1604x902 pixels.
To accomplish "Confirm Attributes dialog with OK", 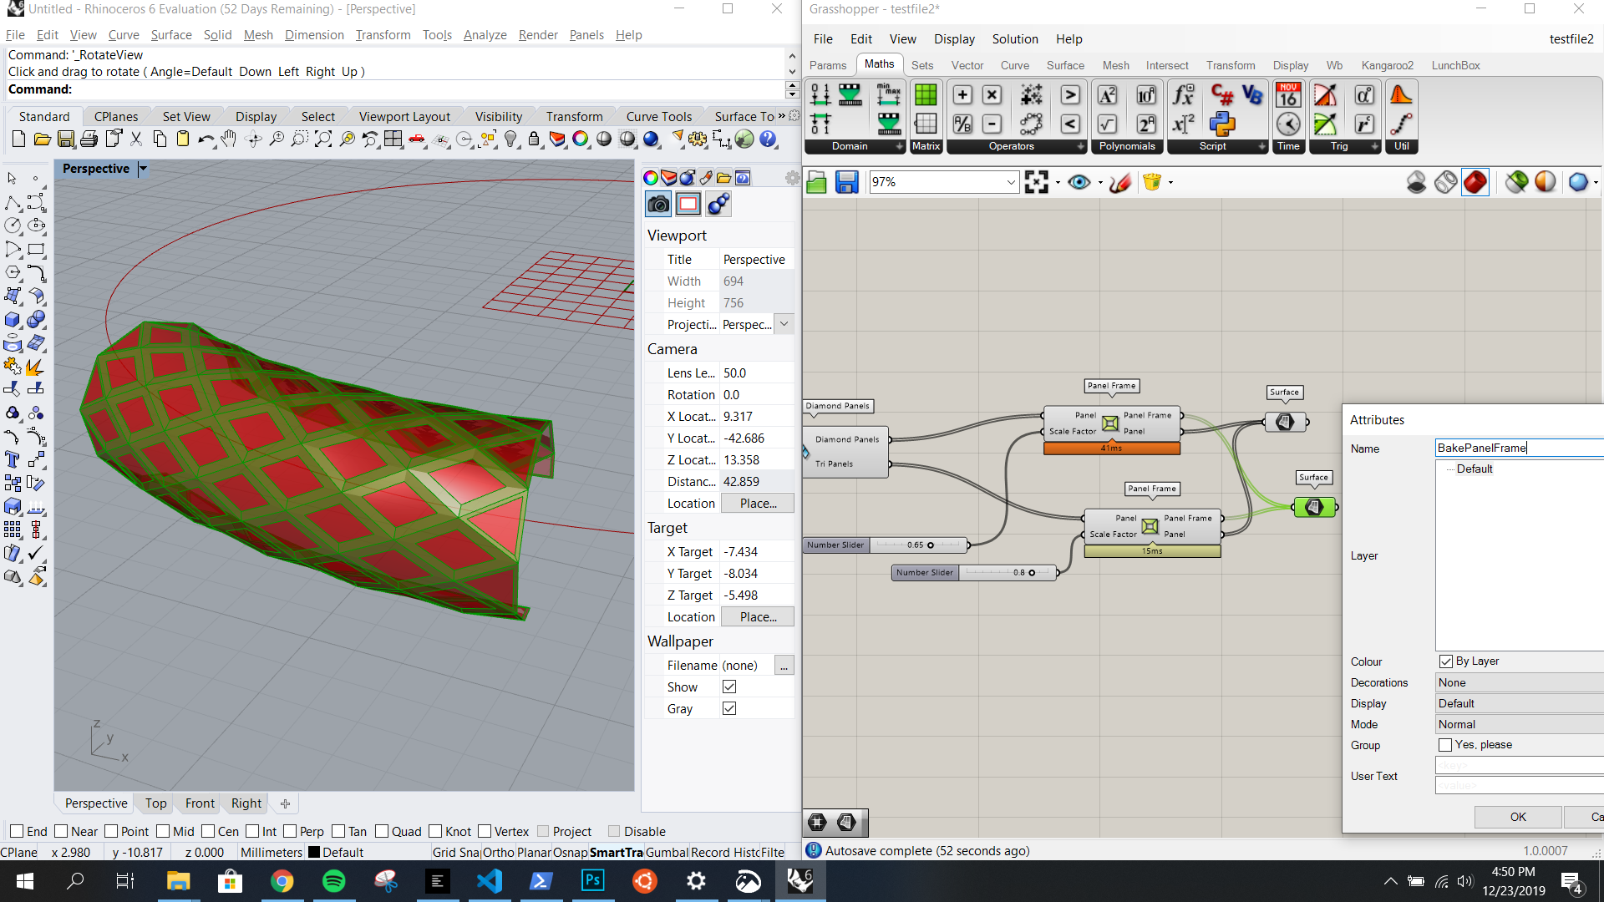I will (1518, 817).
